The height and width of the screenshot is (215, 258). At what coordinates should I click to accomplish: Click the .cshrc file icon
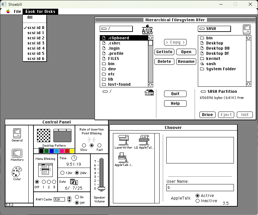[x=104, y=43]
